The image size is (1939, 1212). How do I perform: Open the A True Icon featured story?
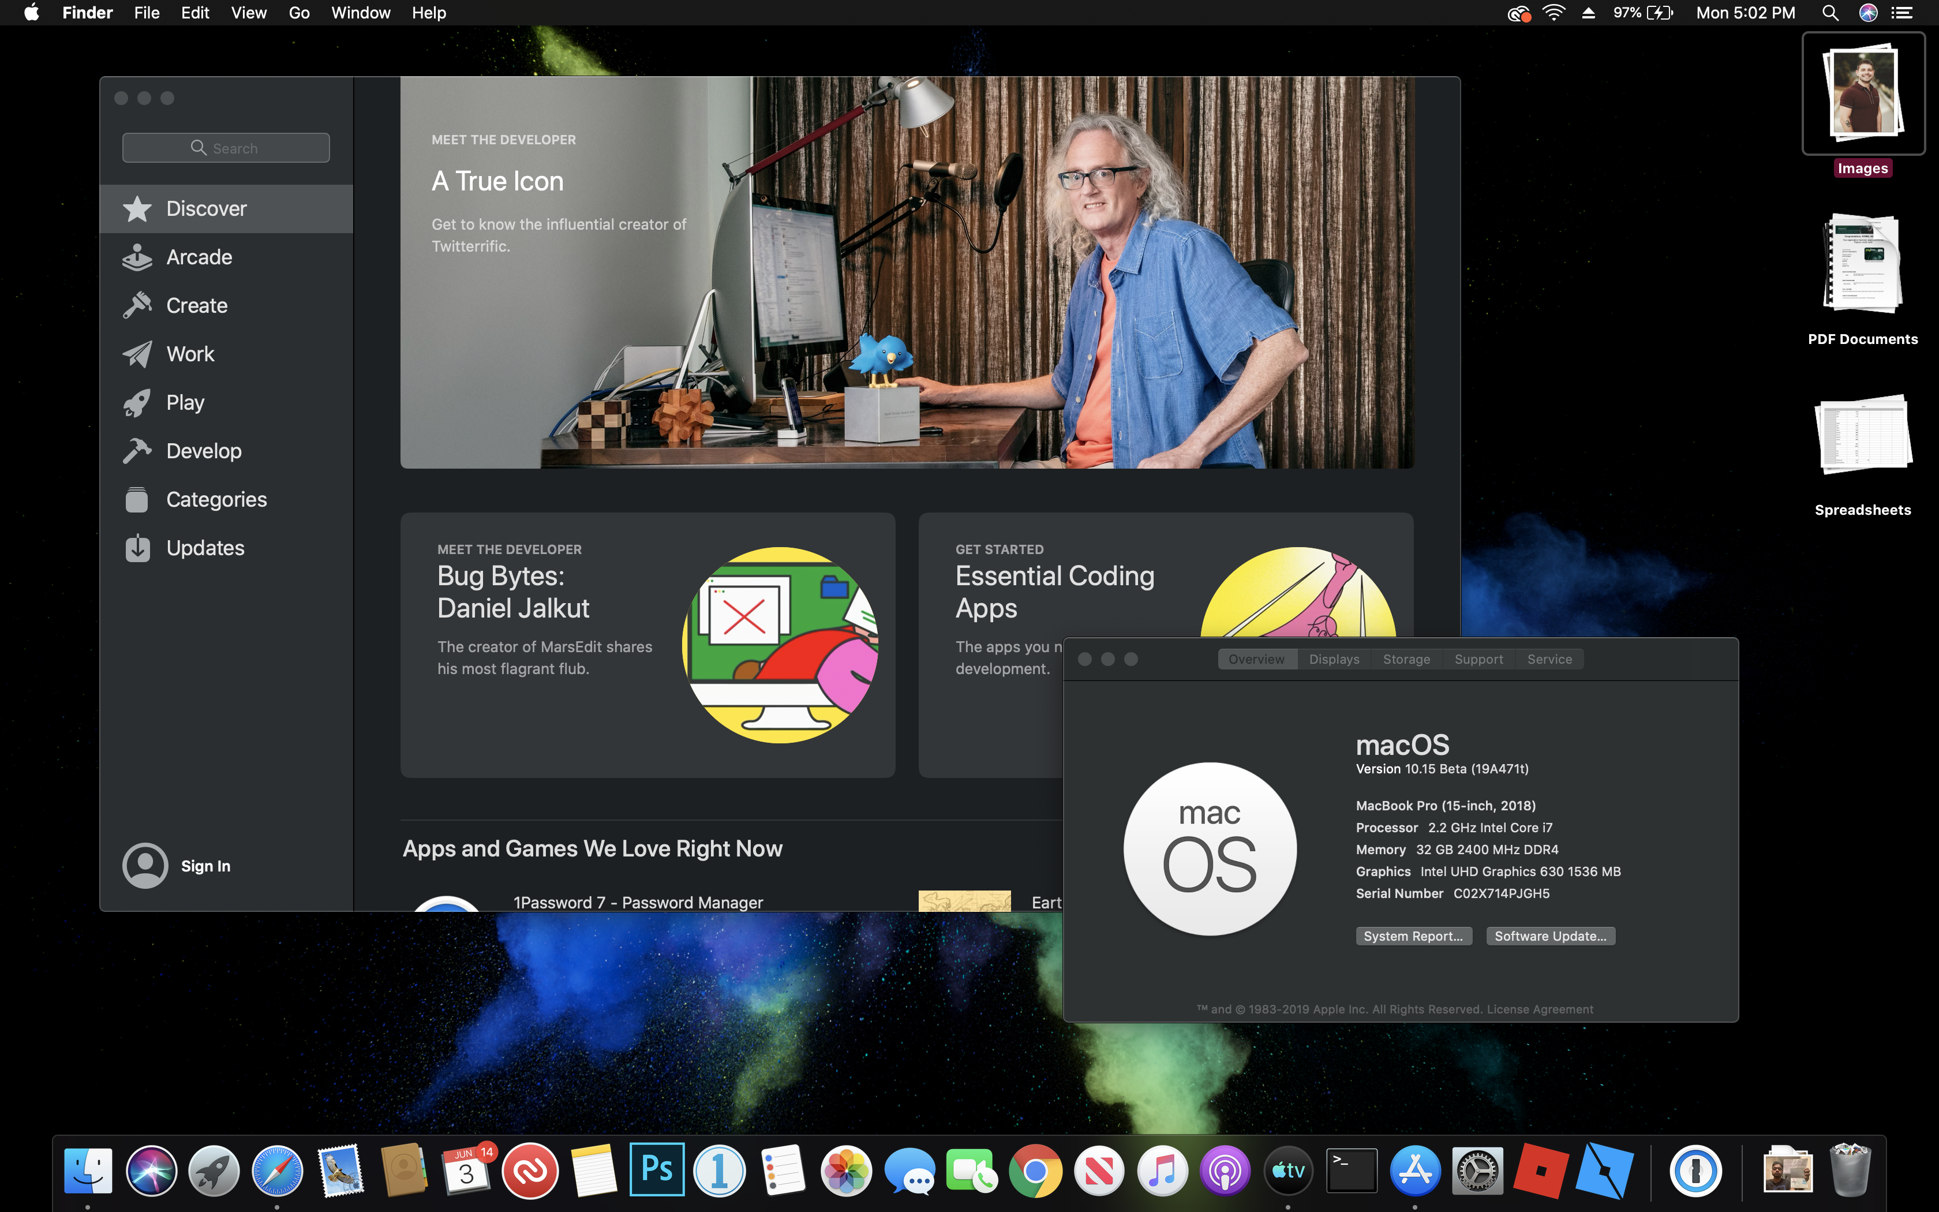click(907, 272)
